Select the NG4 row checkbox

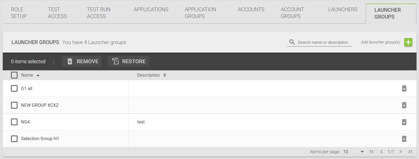pos(14,122)
